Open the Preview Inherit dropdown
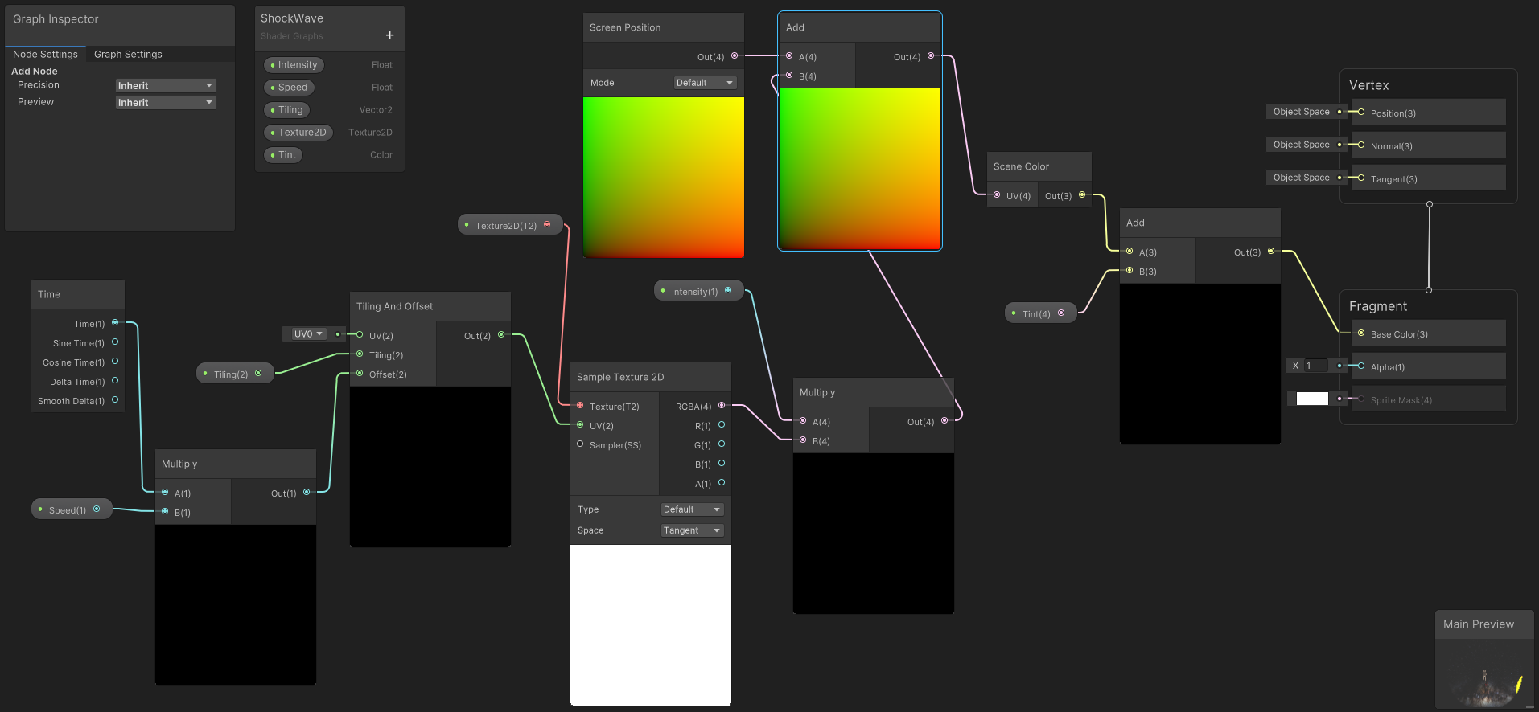Screen dimensions: 1539x712 click(x=166, y=103)
